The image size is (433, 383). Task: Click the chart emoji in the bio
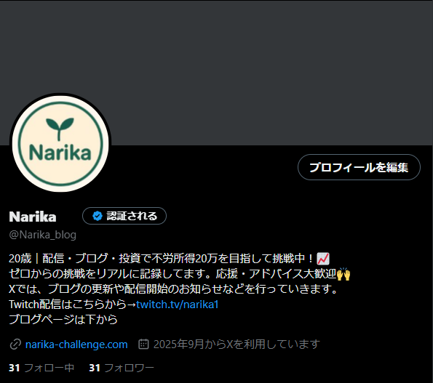pyautogui.click(x=323, y=259)
